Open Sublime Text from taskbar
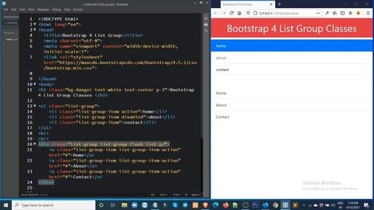The width and height of the screenshot is (374, 210). (x=295, y=205)
